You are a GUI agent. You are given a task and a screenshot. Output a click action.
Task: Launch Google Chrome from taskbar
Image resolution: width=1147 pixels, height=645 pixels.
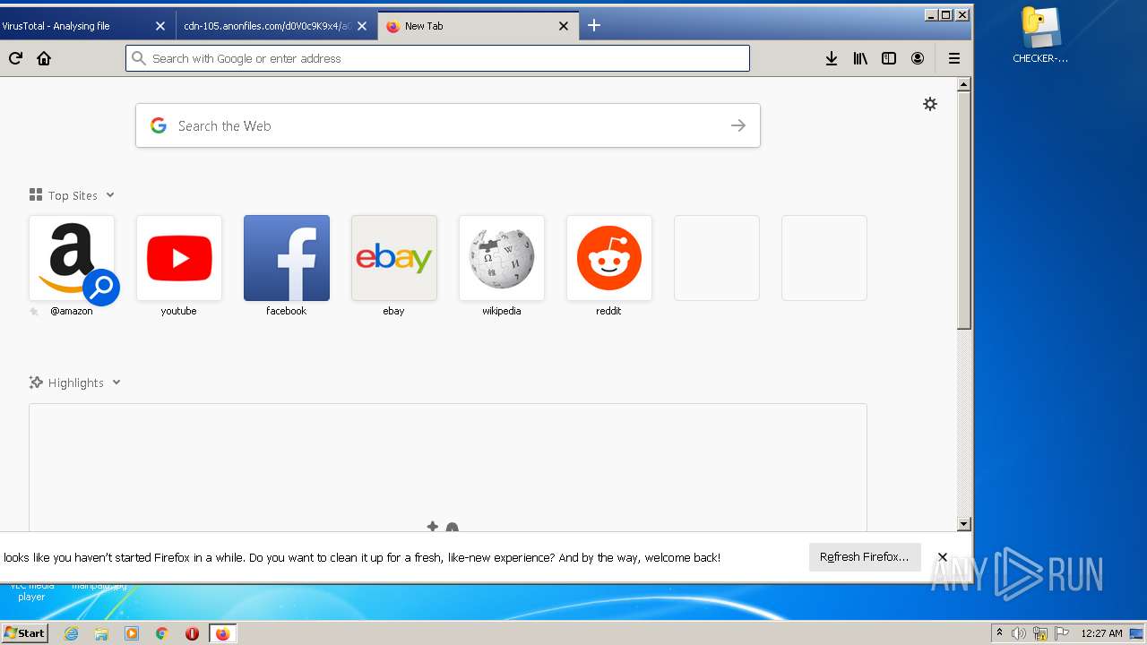pyautogui.click(x=162, y=633)
